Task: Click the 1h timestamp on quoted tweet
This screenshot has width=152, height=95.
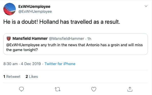Action: coord(89,39)
